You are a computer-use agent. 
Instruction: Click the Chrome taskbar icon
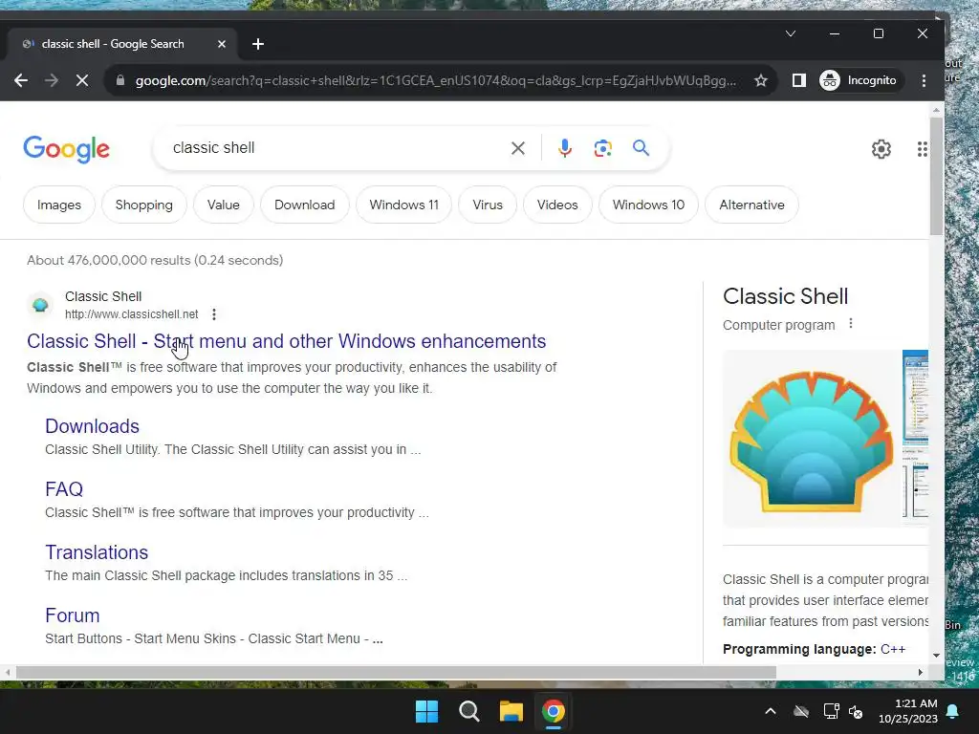point(554,711)
